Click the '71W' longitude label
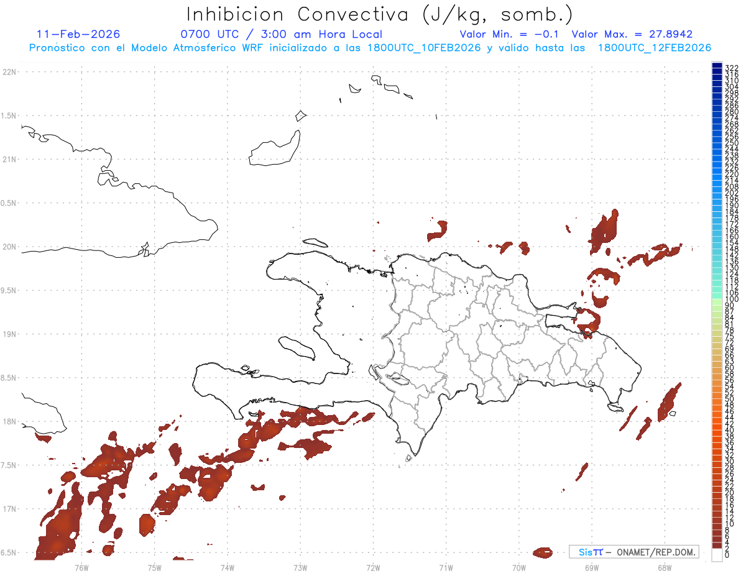 tap(446, 567)
